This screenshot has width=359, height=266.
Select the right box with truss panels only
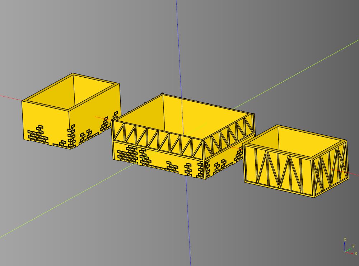(295, 161)
